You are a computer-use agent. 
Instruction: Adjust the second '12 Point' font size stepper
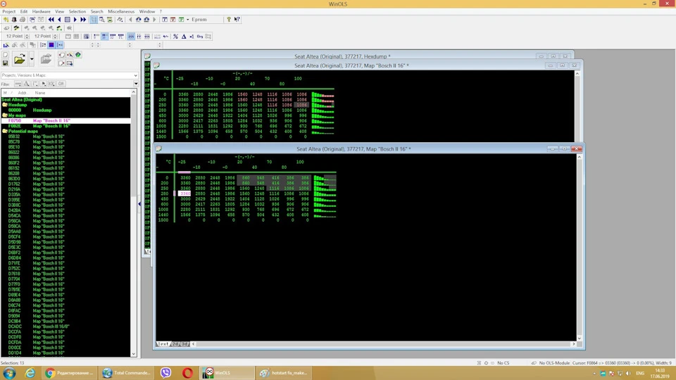[55, 36]
